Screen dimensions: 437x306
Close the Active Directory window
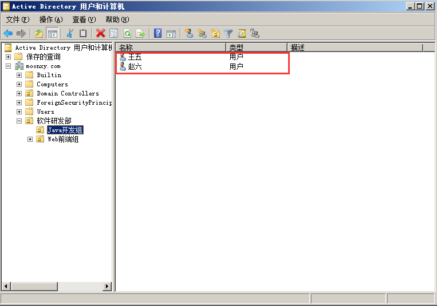430,6
